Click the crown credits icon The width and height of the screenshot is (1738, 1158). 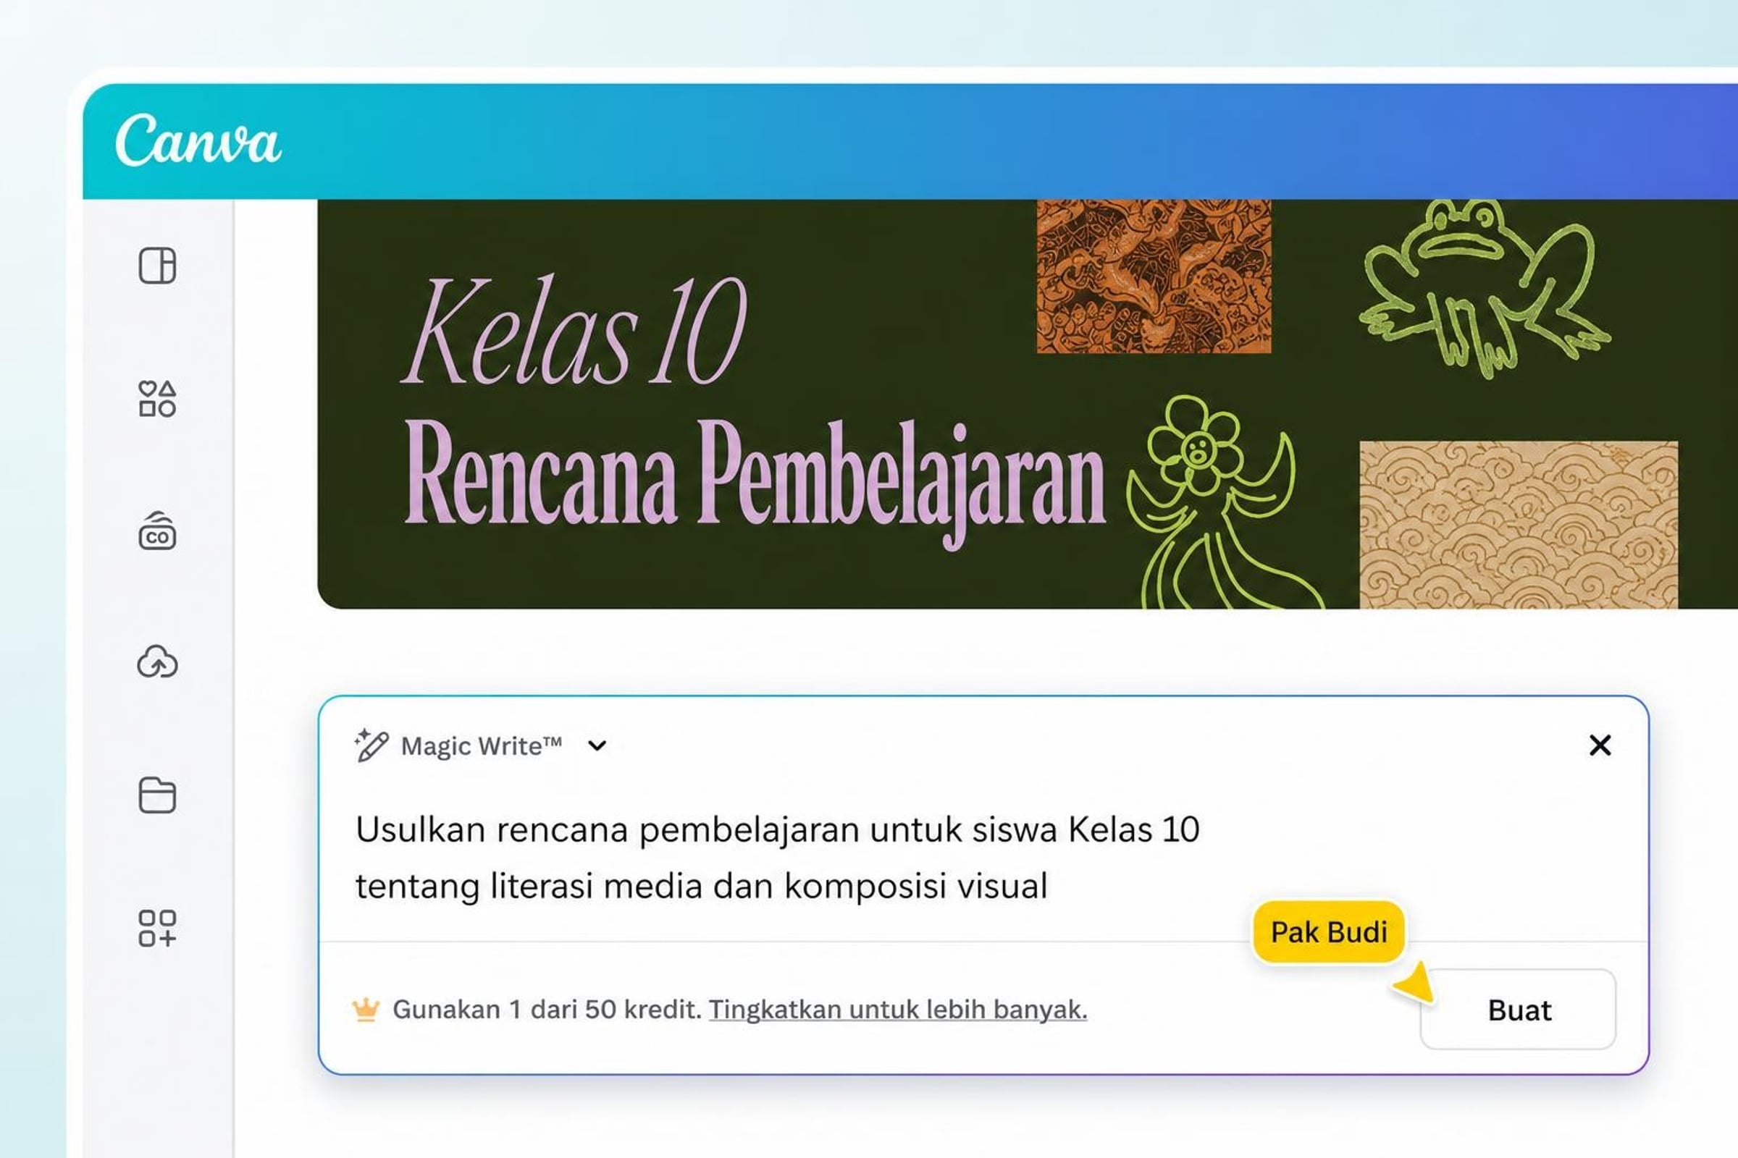click(366, 1010)
